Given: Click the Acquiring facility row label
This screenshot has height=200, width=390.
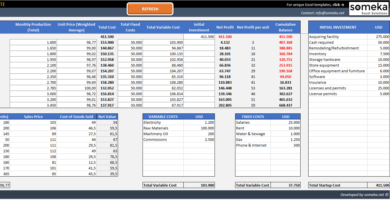Looking at the screenshot, I should [x=324, y=37].
